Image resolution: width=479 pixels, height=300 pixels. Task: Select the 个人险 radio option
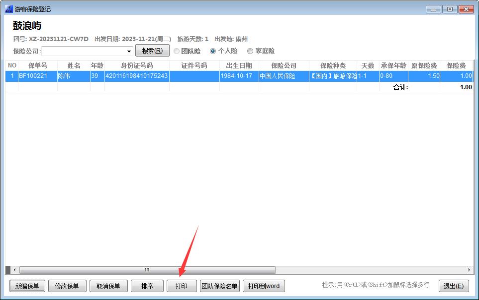tap(213, 51)
